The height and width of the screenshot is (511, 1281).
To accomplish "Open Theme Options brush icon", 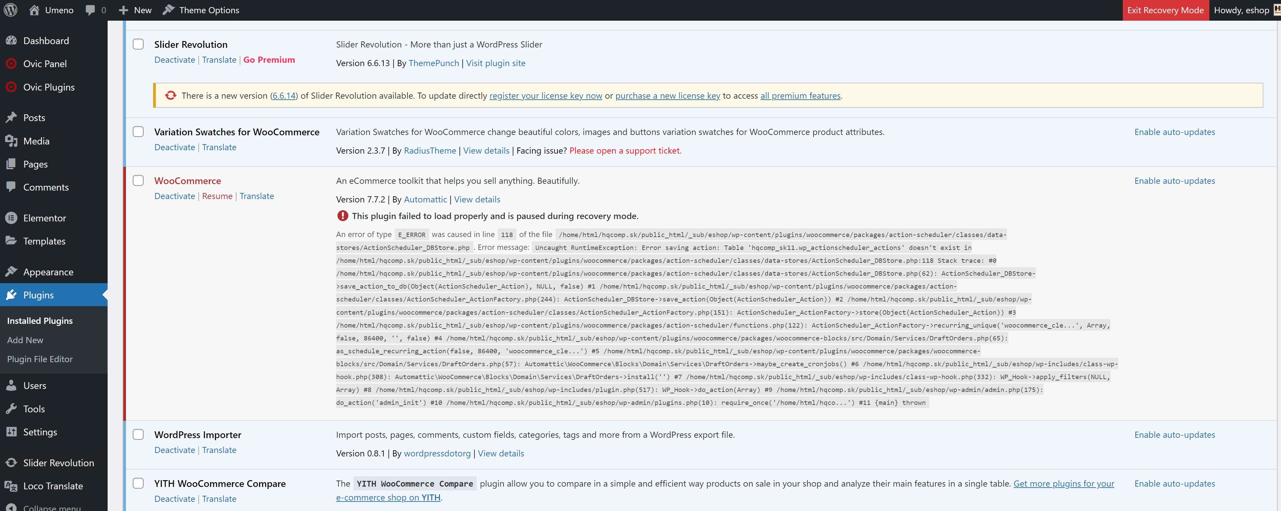I will pyautogui.click(x=169, y=10).
